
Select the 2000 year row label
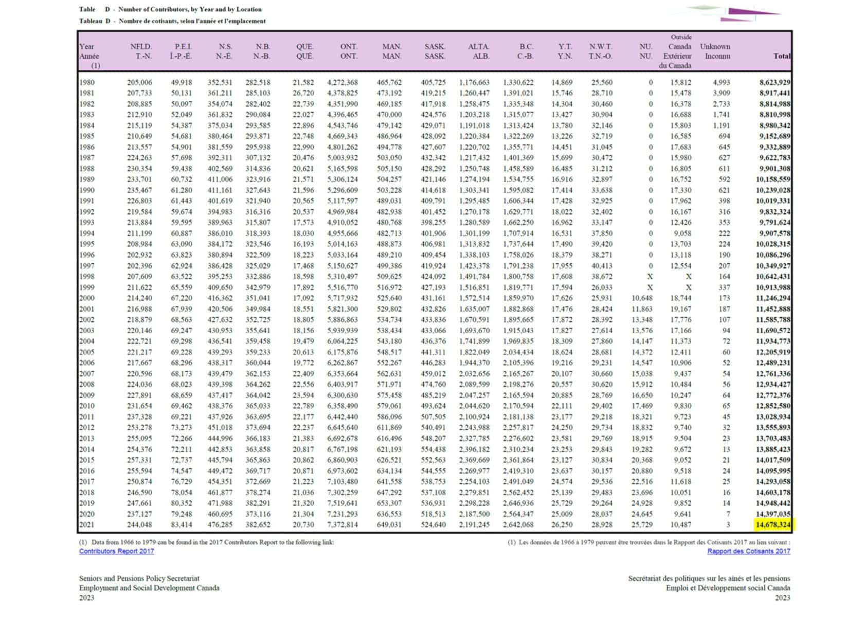(87, 298)
